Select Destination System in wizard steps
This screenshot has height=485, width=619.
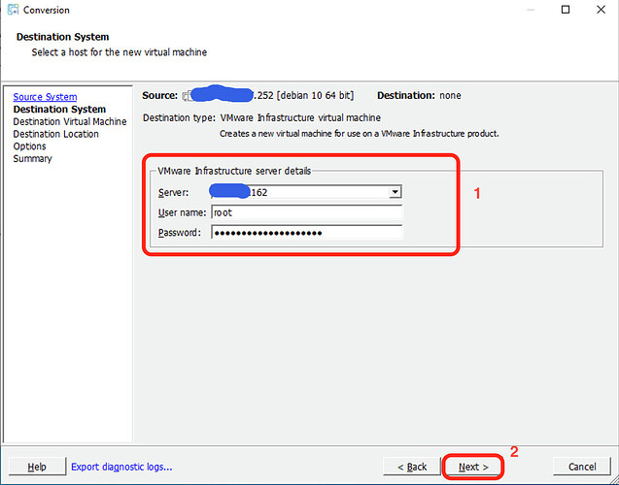click(59, 110)
